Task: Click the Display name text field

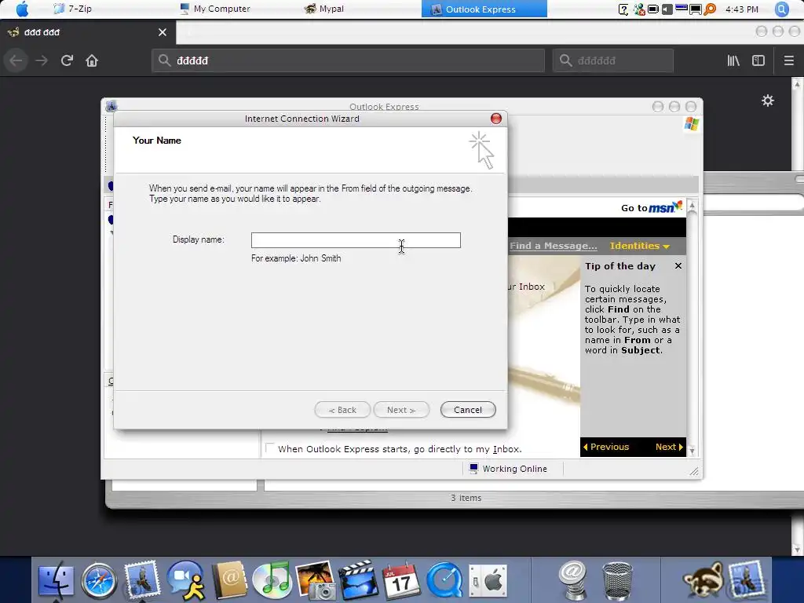Action: (356, 240)
